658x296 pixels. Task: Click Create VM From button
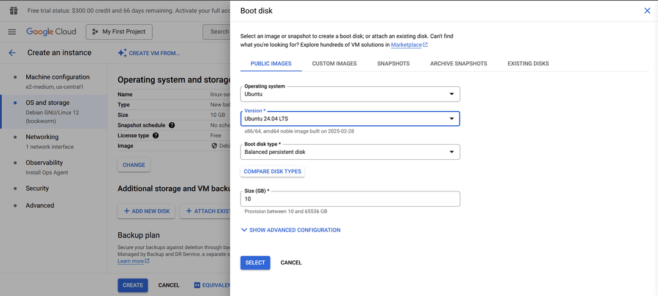tap(149, 53)
